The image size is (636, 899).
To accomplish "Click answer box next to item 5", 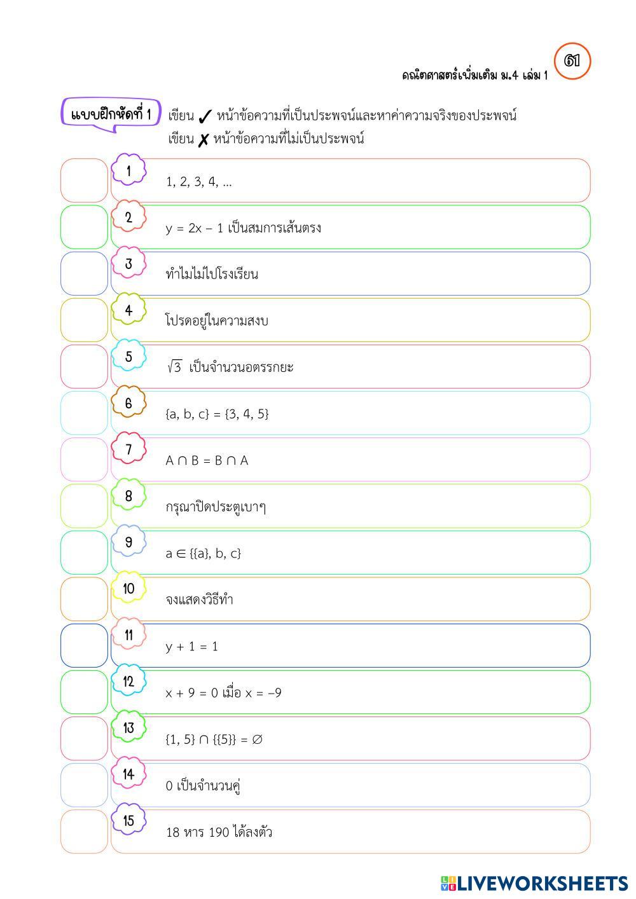I will (x=85, y=366).
